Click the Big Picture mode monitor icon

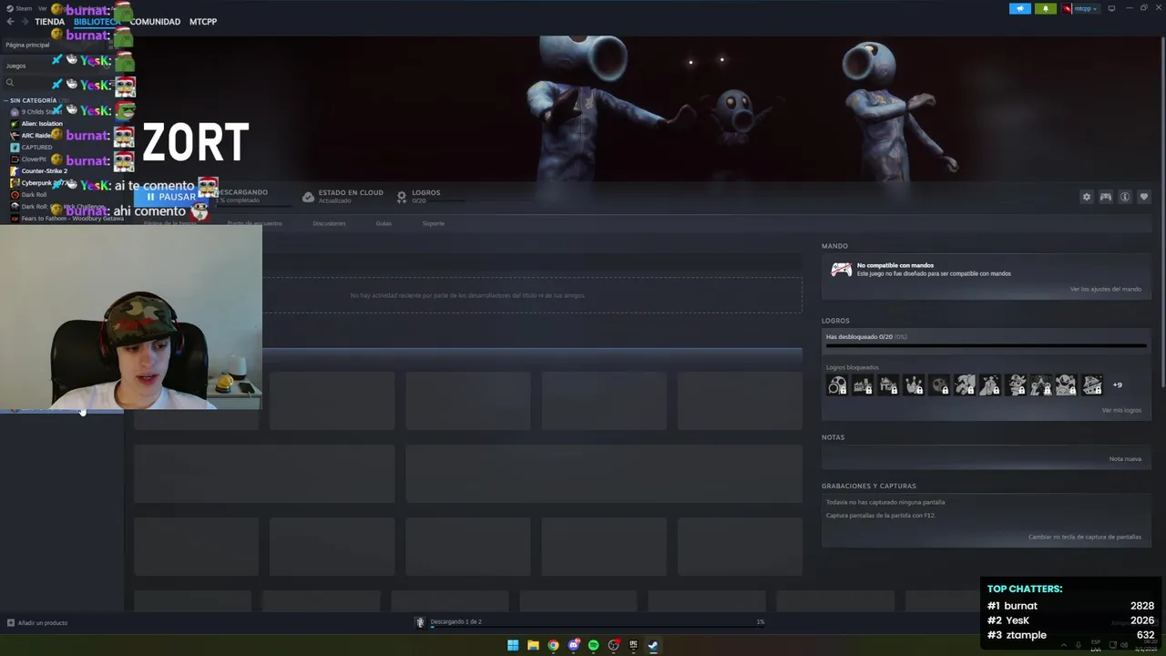[x=1111, y=8]
